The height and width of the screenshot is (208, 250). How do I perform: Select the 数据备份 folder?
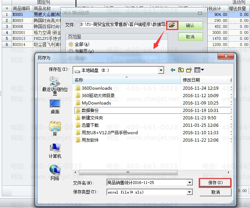point(87,111)
